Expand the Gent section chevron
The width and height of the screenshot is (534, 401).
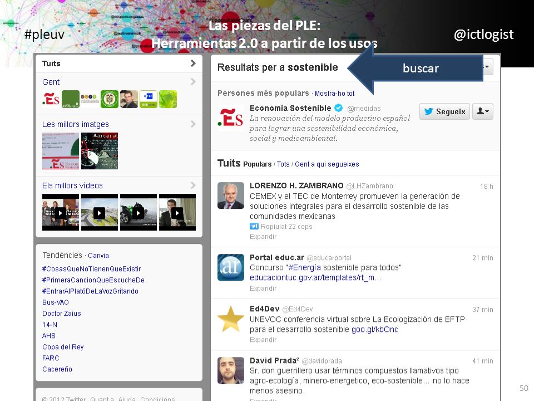(x=193, y=81)
